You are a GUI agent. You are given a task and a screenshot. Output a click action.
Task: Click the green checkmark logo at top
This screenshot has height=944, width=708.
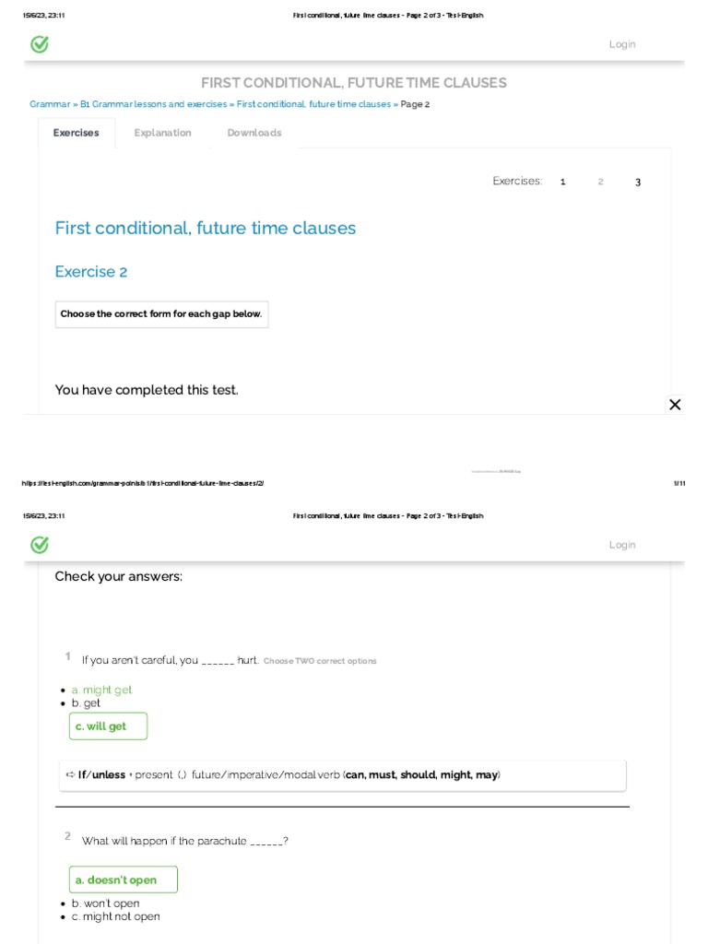[40, 44]
